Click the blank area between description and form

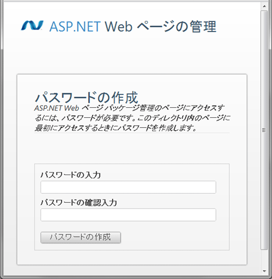[132, 148]
